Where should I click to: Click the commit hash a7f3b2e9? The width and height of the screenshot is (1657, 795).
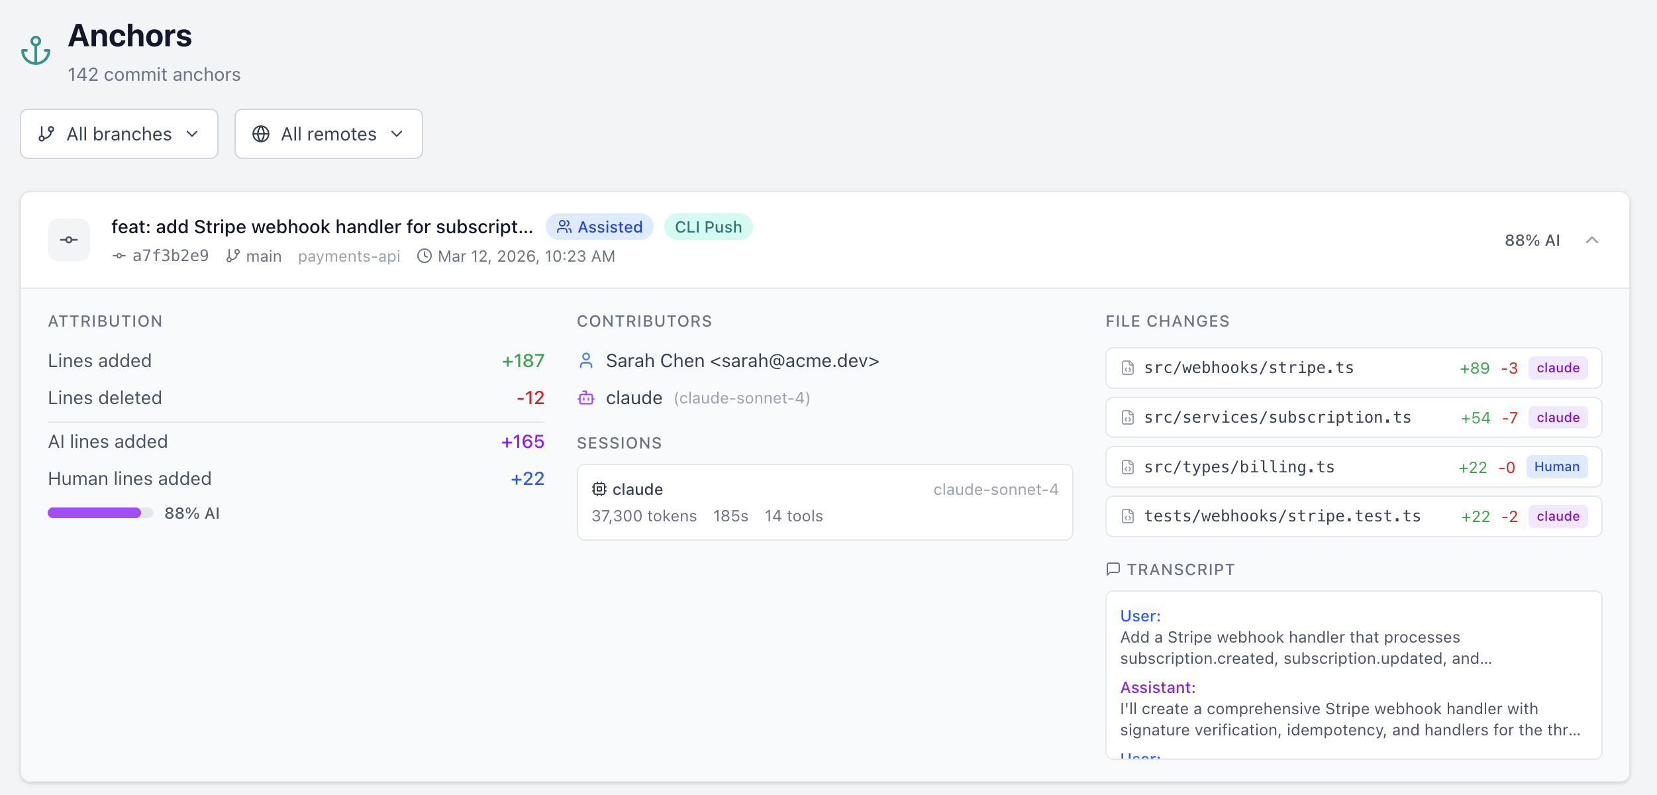[x=170, y=256]
